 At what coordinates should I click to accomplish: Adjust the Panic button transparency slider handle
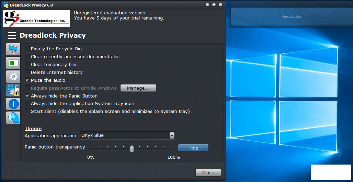point(132,148)
